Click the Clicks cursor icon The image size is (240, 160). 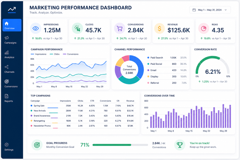pyautogui.click(x=77, y=28)
